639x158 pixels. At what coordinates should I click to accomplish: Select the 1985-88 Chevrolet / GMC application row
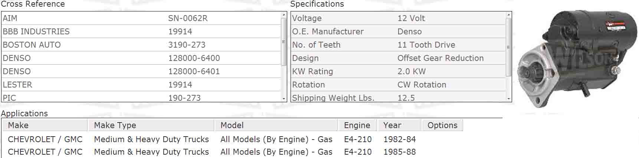[233, 152]
